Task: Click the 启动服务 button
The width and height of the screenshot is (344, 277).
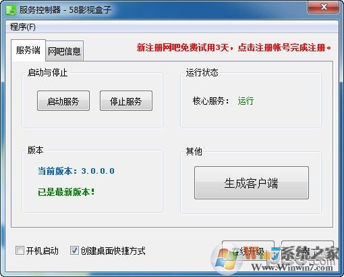Action: 63,101
